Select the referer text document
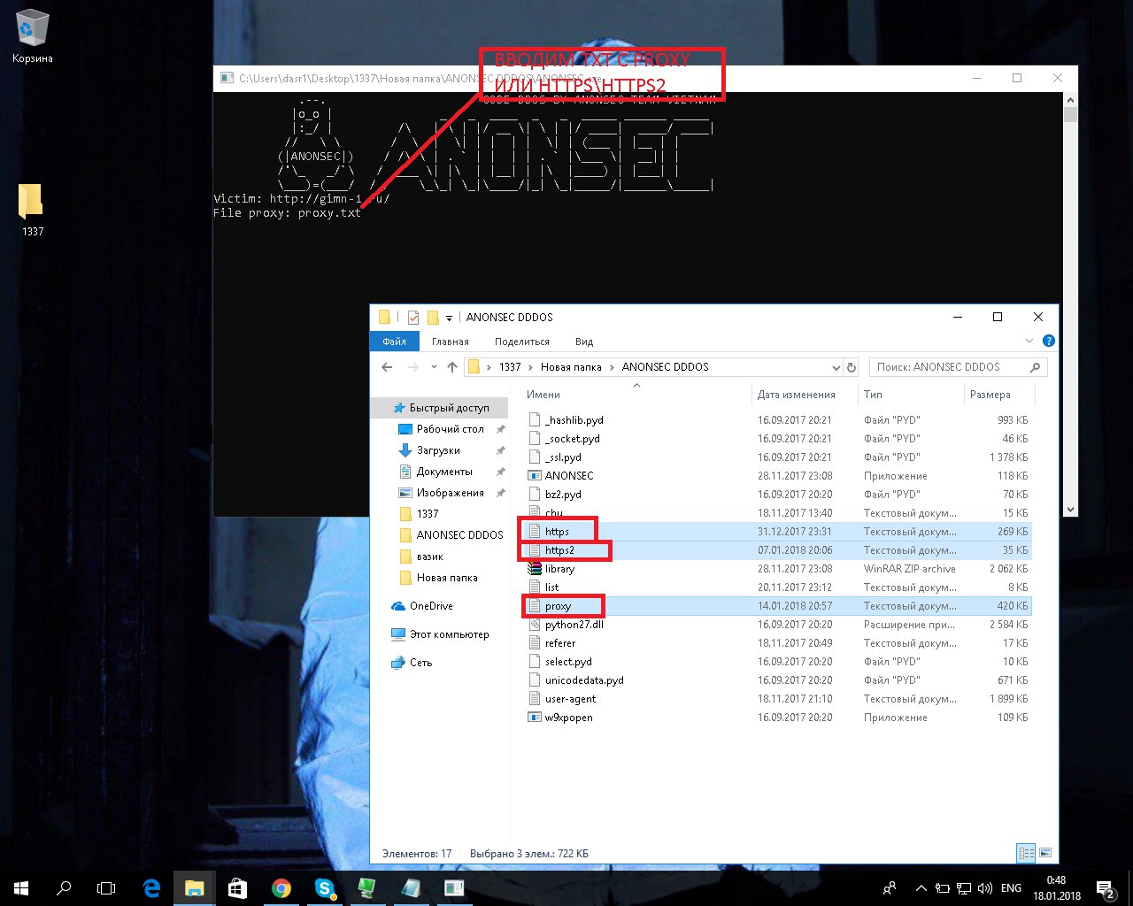Screen dimensions: 1133x906 point(560,643)
